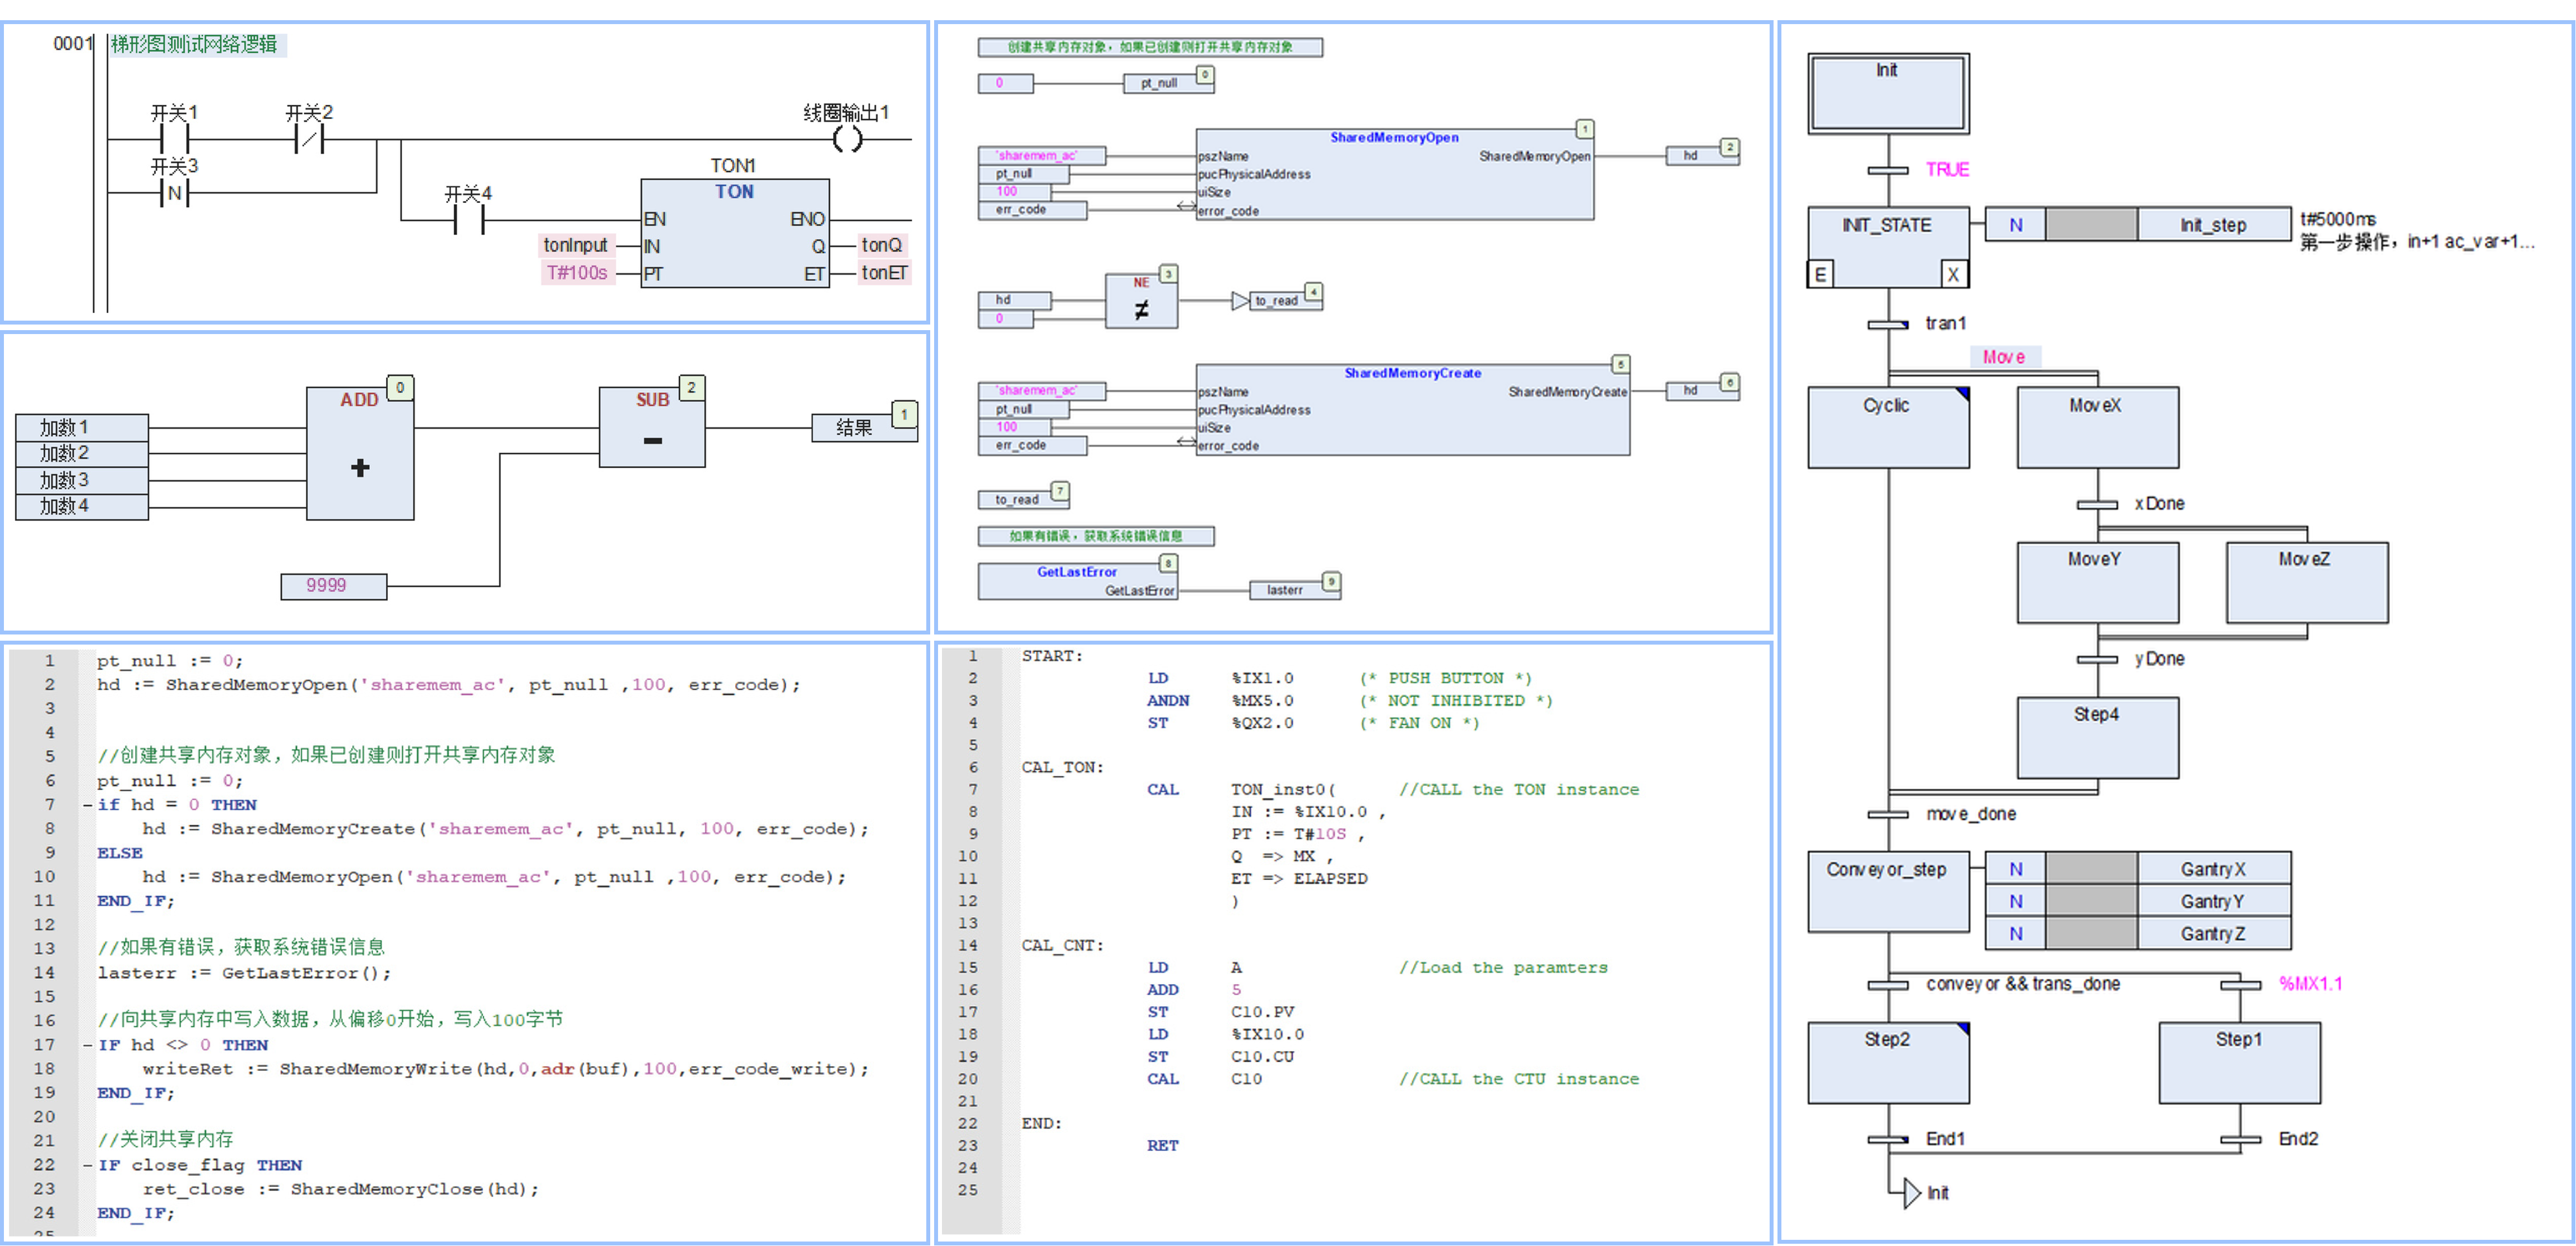Select the 开关4 contact before TON

tap(468, 220)
